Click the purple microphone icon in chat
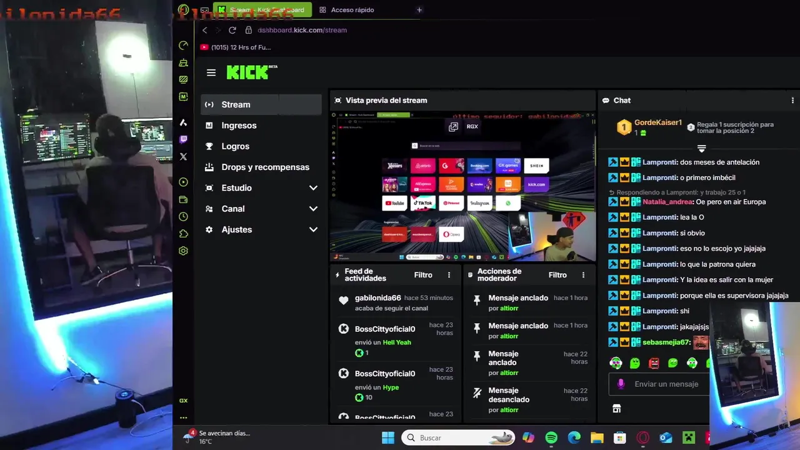Image resolution: width=800 pixels, height=450 pixels. pos(621,384)
